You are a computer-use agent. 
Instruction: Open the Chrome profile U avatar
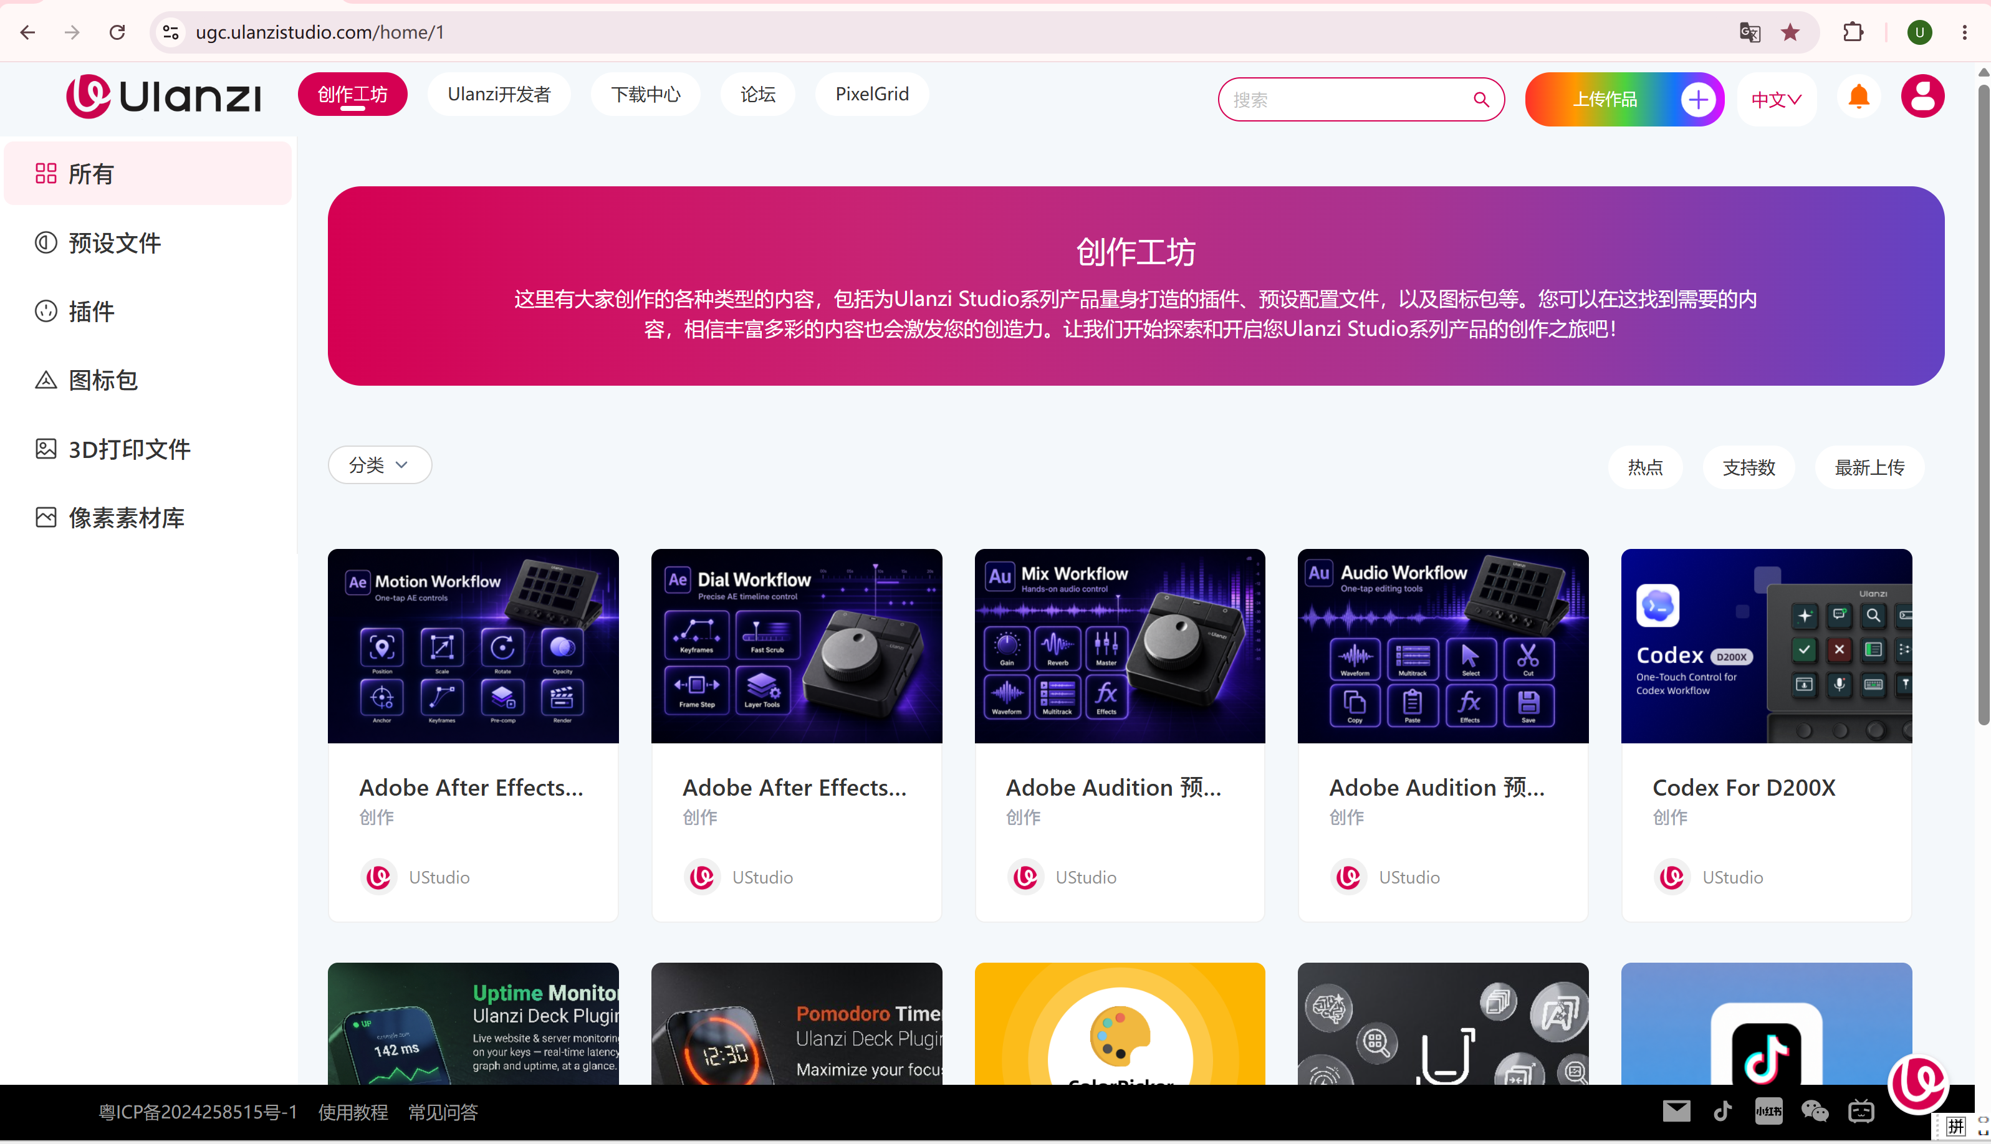pos(1919,32)
